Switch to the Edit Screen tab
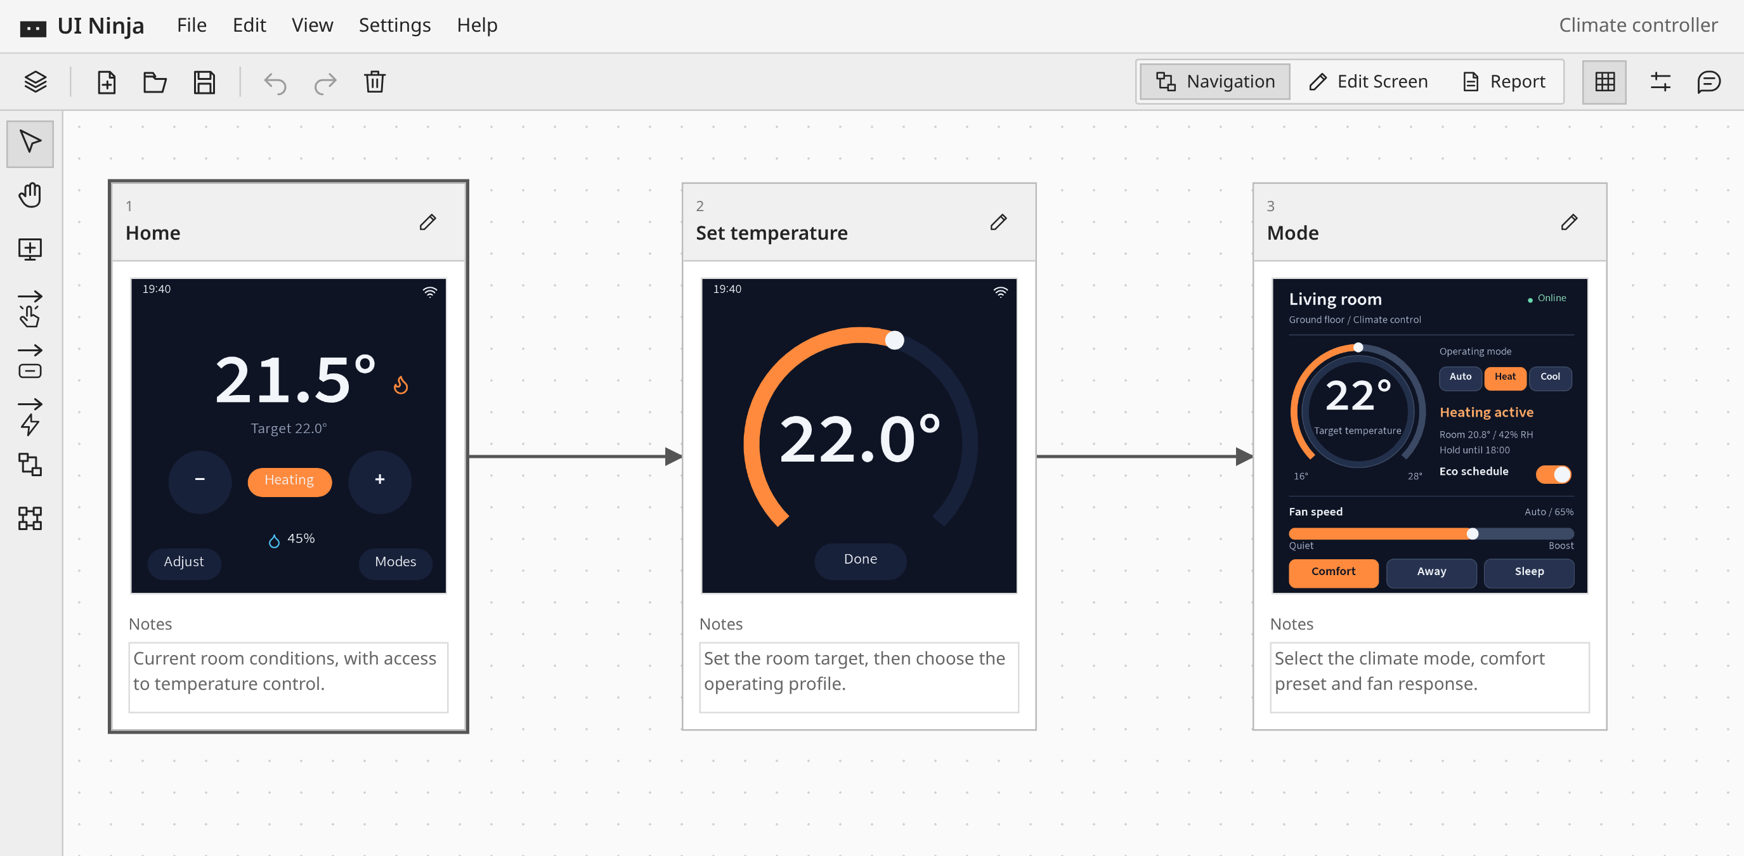This screenshot has height=856, width=1744. (1369, 82)
